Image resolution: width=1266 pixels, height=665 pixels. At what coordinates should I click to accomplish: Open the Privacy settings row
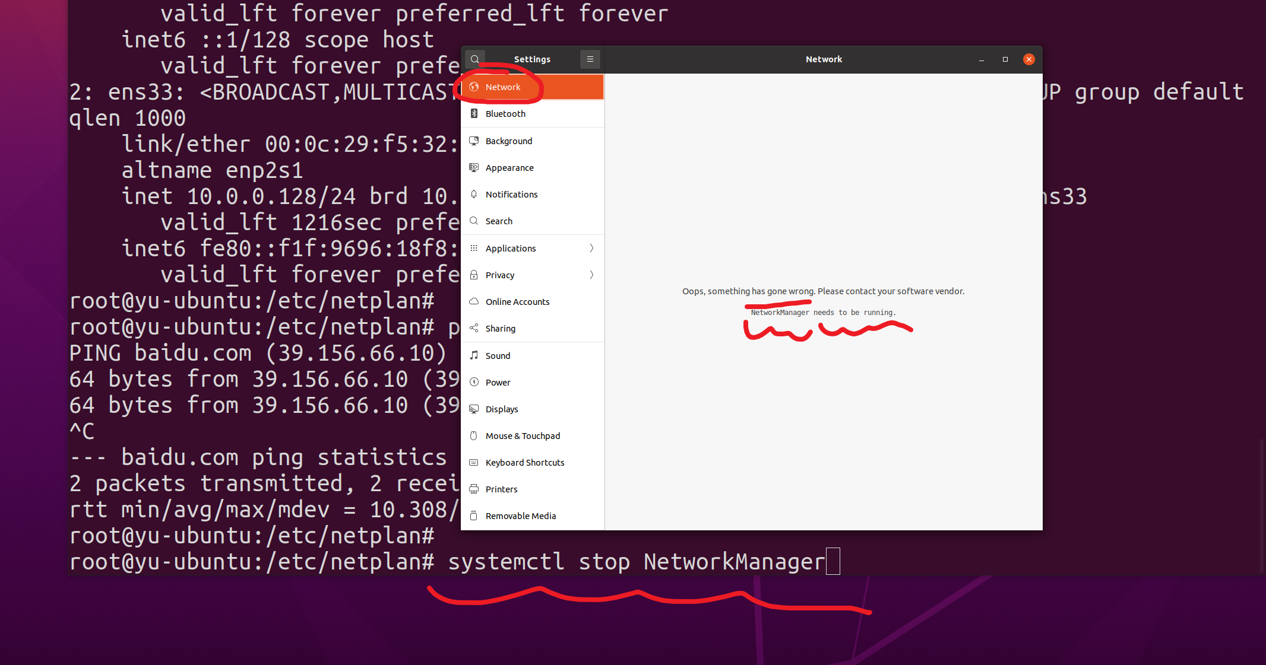click(533, 275)
